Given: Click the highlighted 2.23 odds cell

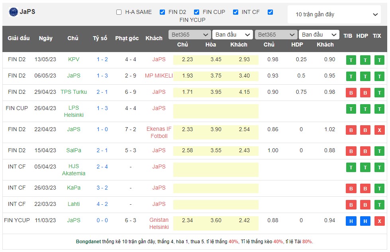Looking at the screenshot, I should [187, 59].
